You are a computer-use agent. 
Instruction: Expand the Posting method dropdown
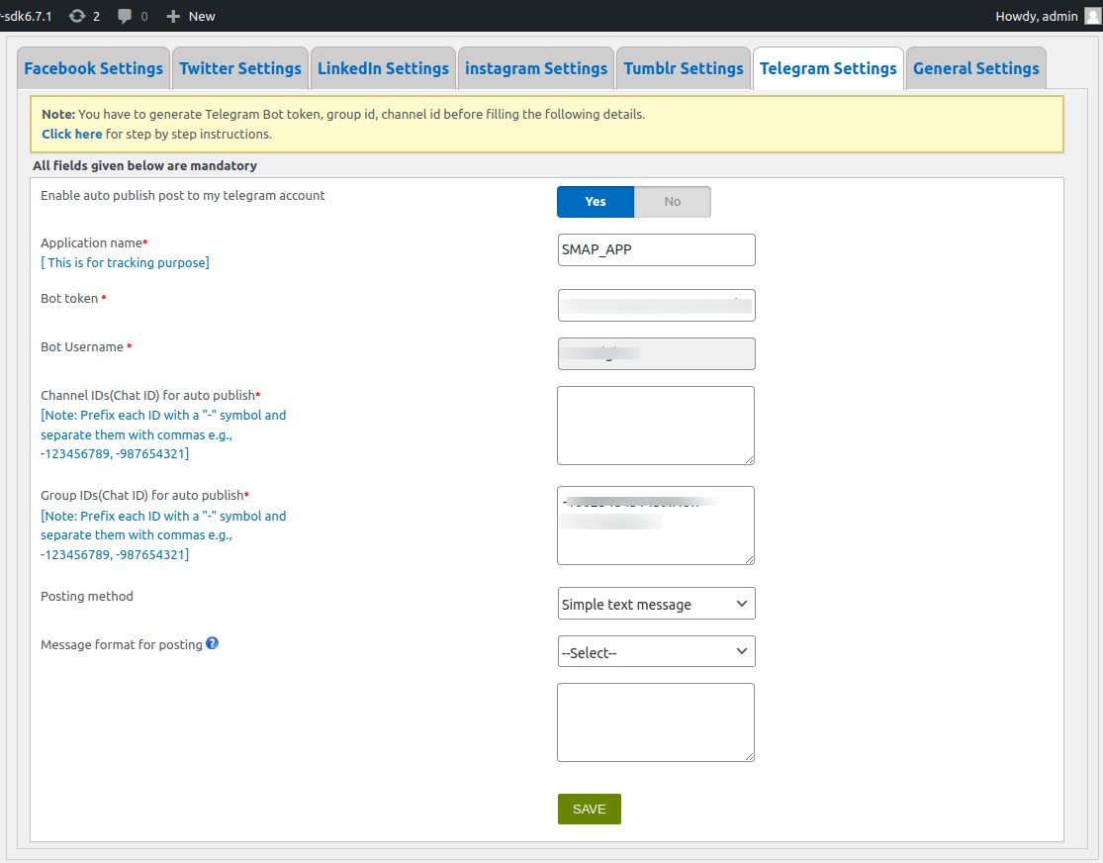coord(656,604)
